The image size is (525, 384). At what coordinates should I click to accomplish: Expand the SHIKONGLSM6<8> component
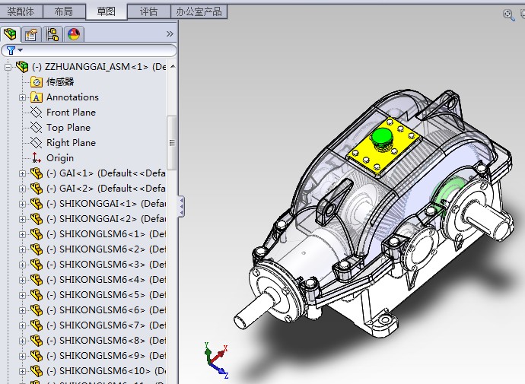22,341
